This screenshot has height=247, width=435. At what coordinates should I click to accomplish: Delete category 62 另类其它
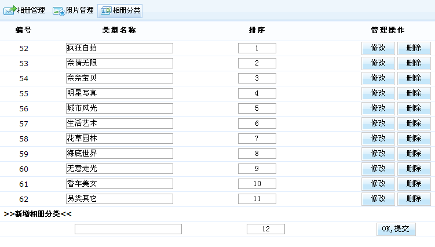click(414, 199)
